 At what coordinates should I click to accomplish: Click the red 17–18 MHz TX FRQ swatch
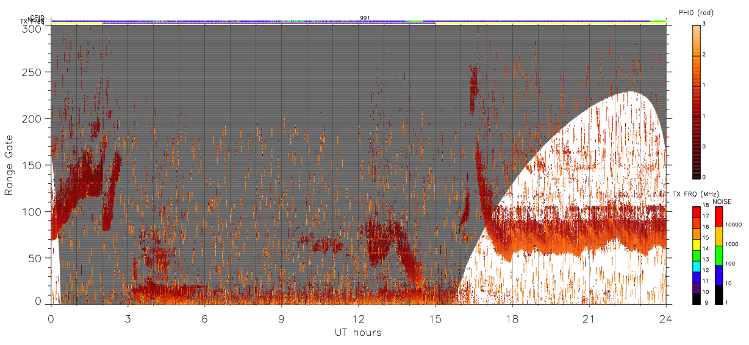697,212
